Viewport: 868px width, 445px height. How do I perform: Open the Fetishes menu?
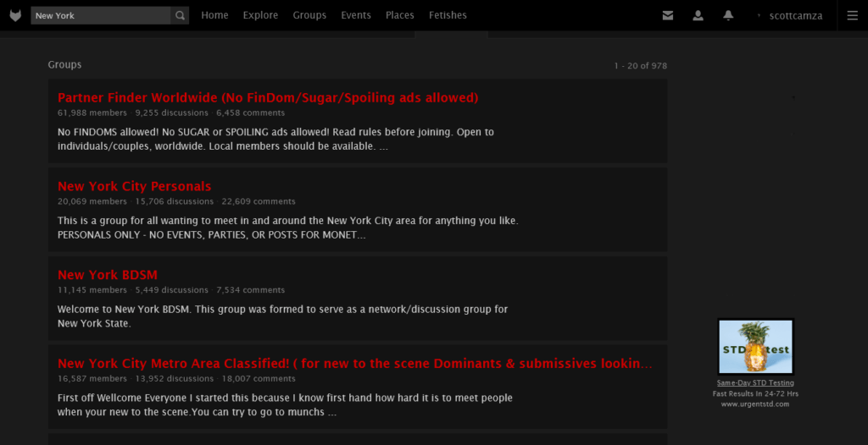click(448, 15)
